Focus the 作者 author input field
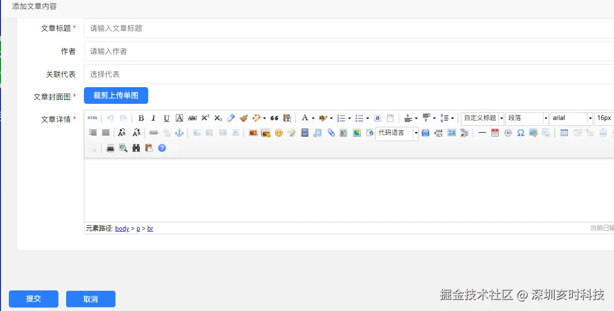614x311 pixels. [x=349, y=51]
